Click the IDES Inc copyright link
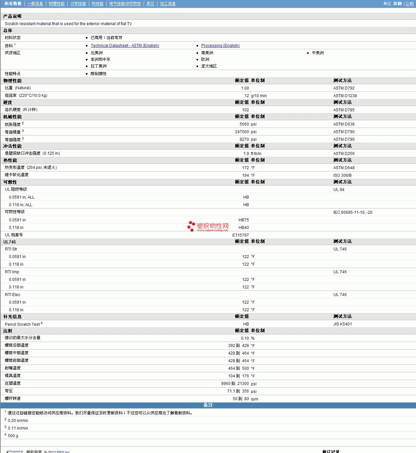This screenshot has width=416, height=453. click(x=62, y=452)
